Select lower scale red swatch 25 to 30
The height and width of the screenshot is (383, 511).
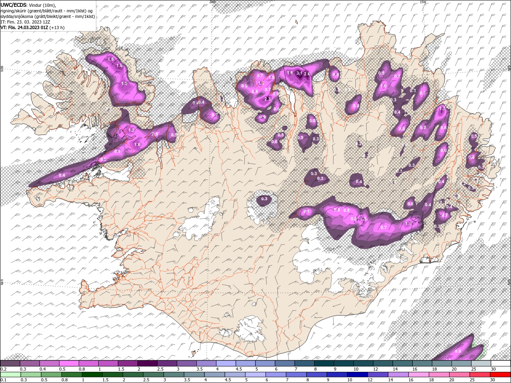pyautogui.click(x=479, y=374)
